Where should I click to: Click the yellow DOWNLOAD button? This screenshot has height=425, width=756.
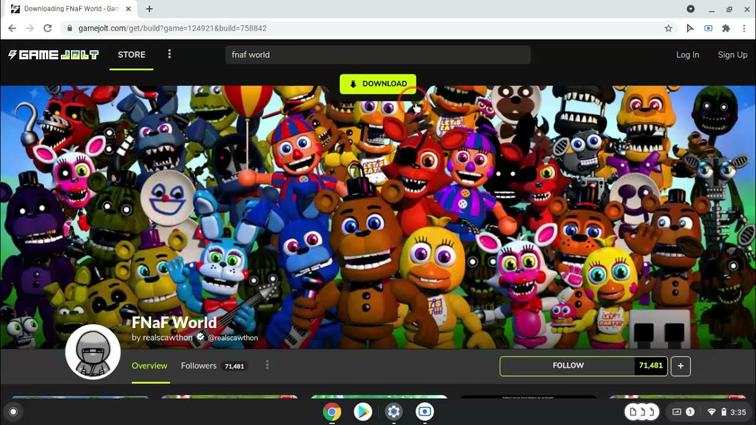point(378,84)
